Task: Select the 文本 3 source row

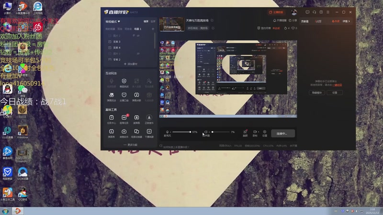Action: coord(130,42)
